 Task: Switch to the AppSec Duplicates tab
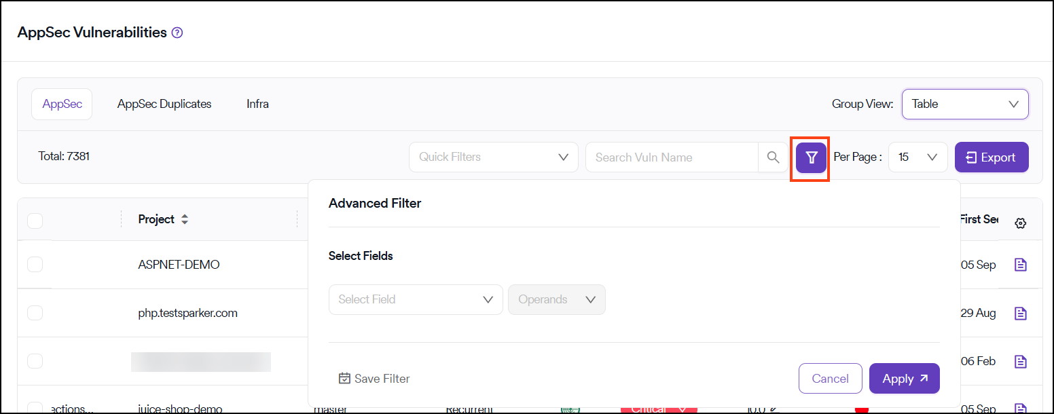pyautogui.click(x=164, y=105)
